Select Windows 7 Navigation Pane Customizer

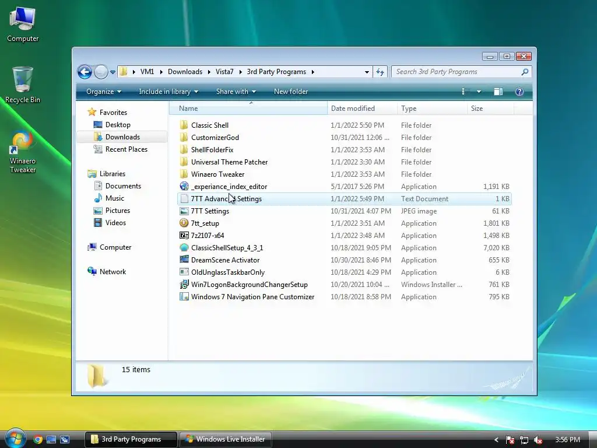click(345, 297)
